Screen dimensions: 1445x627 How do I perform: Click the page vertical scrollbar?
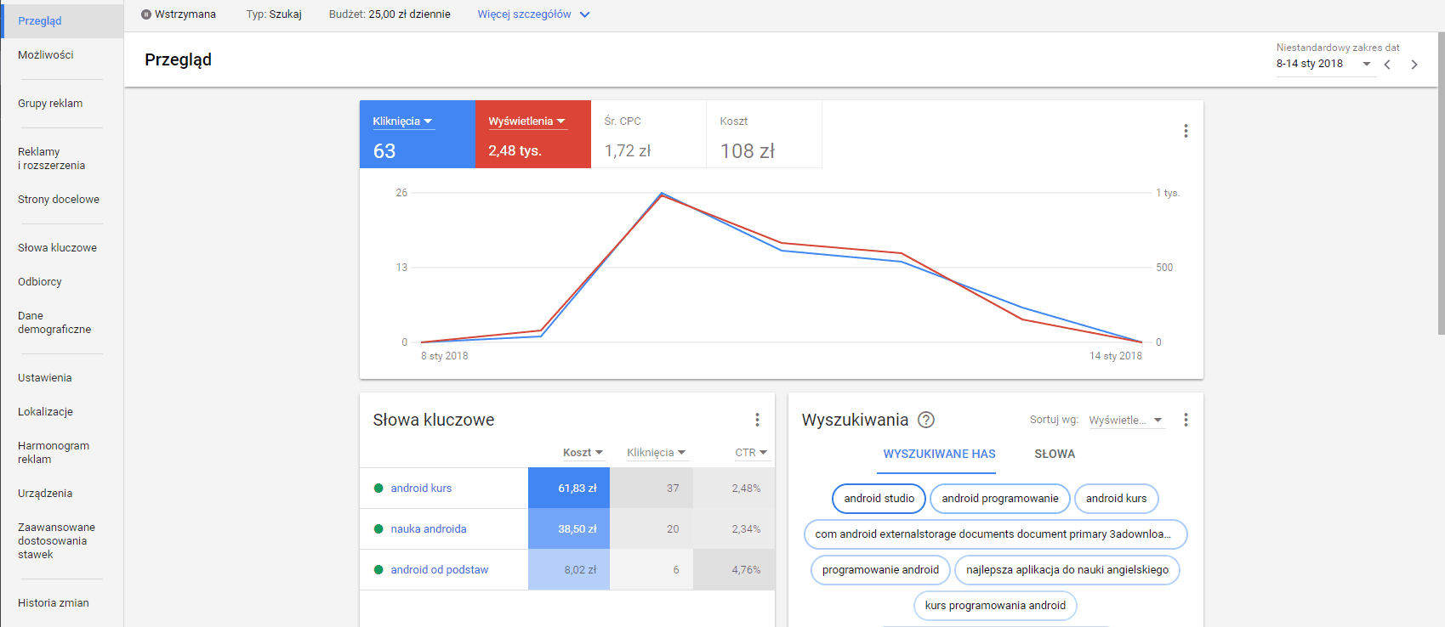1441,183
